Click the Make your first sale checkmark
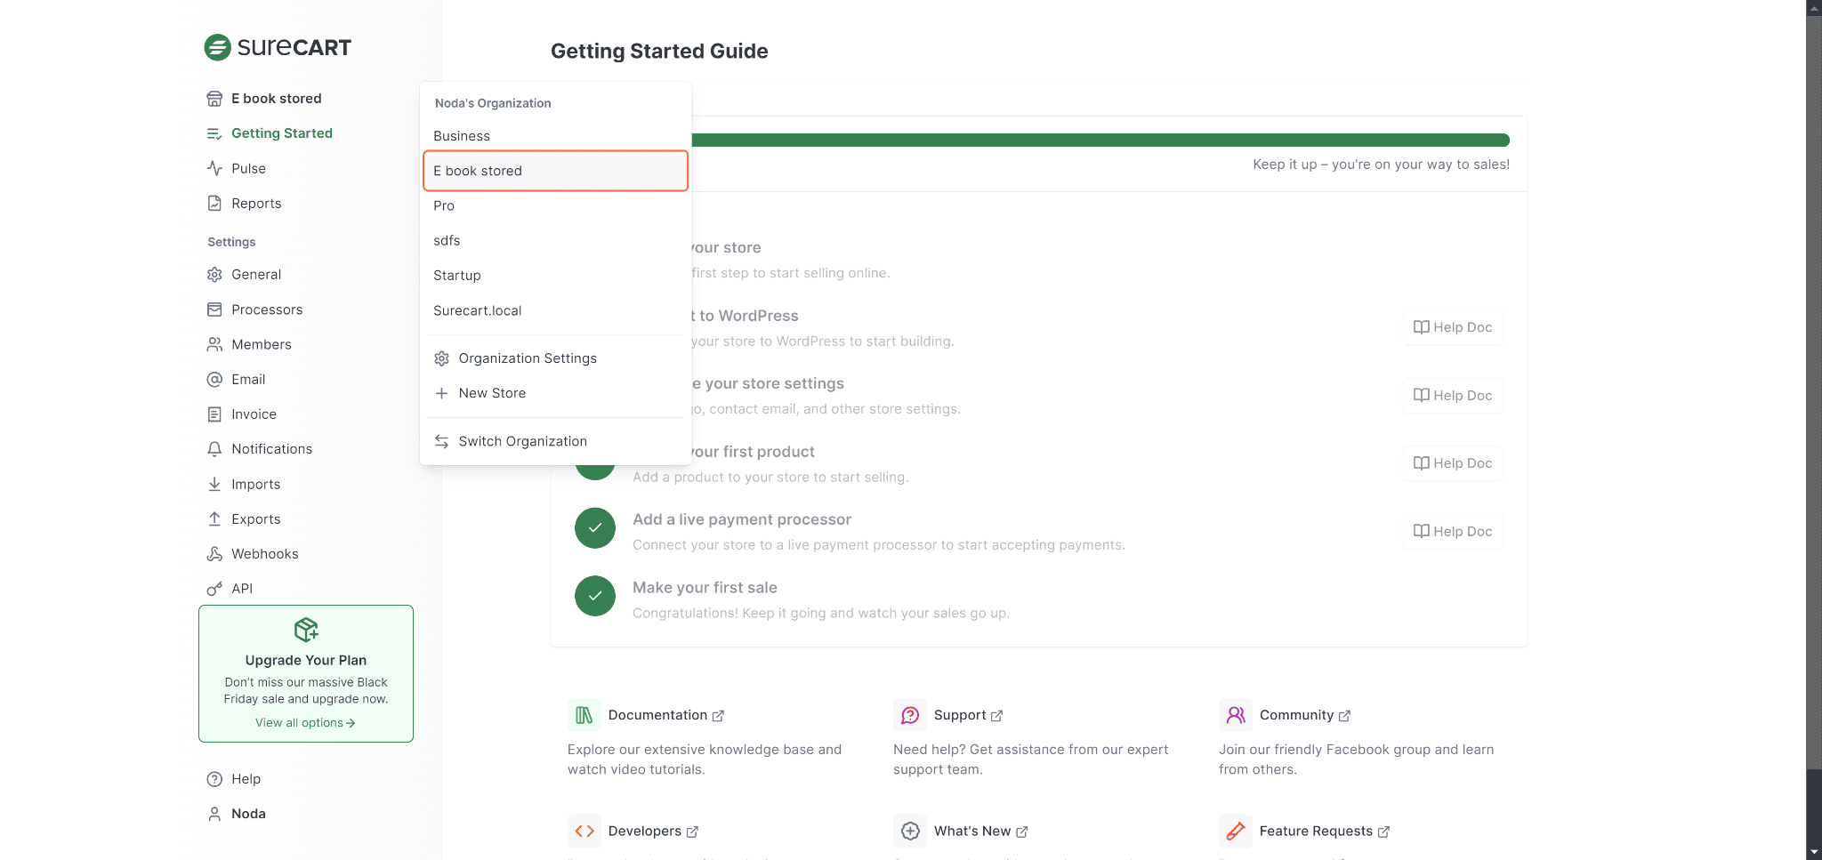Viewport: 1822px width, 860px height. point(595,596)
